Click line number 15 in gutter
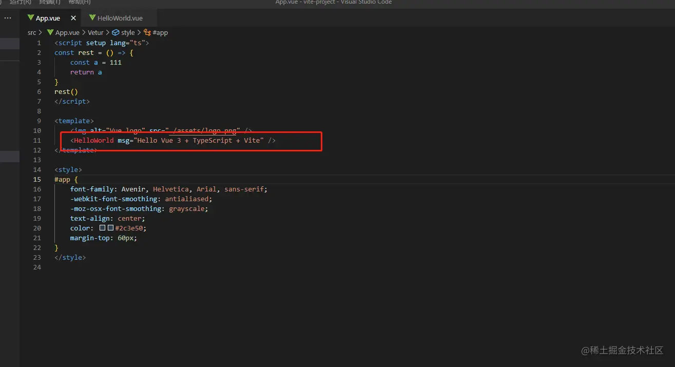Image resolution: width=675 pixels, height=367 pixels. tap(37, 179)
